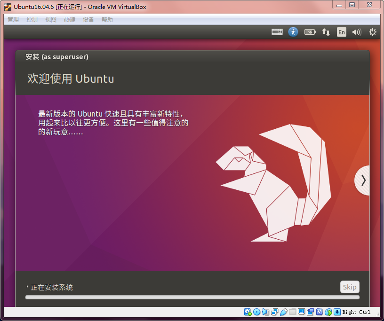Minimize the VirtualBox window
The image size is (384, 321).
point(339,5)
